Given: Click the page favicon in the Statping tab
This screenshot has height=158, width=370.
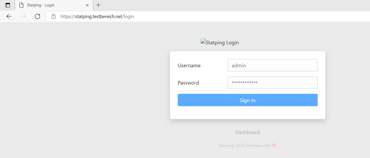Looking at the screenshot, I should [x=21, y=5].
